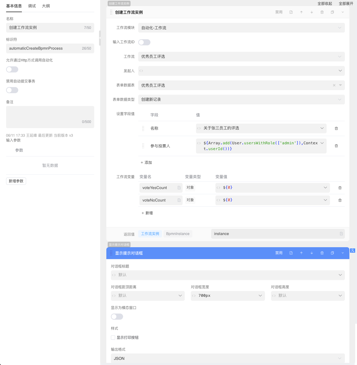Delete the voteNoCount variable row

click(340, 200)
